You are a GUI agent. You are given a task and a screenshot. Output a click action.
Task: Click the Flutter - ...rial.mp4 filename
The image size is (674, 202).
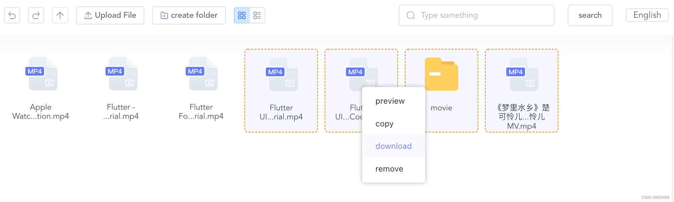coord(121,112)
